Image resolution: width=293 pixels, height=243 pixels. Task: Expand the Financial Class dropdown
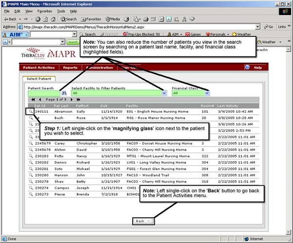(x=207, y=93)
